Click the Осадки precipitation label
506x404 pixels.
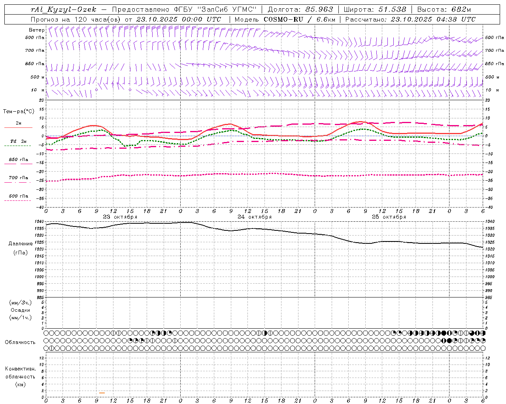point(21,310)
